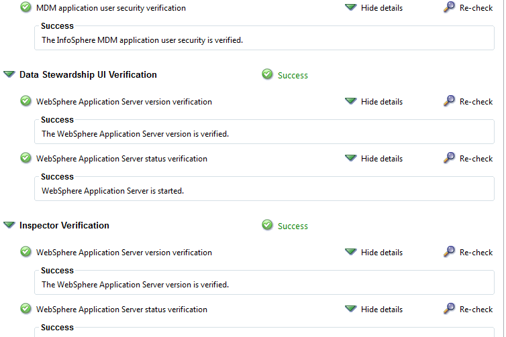Click green Success icon next to Inspector Verification
Viewport: 506px width, 337px height.
[x=267, y=225]
